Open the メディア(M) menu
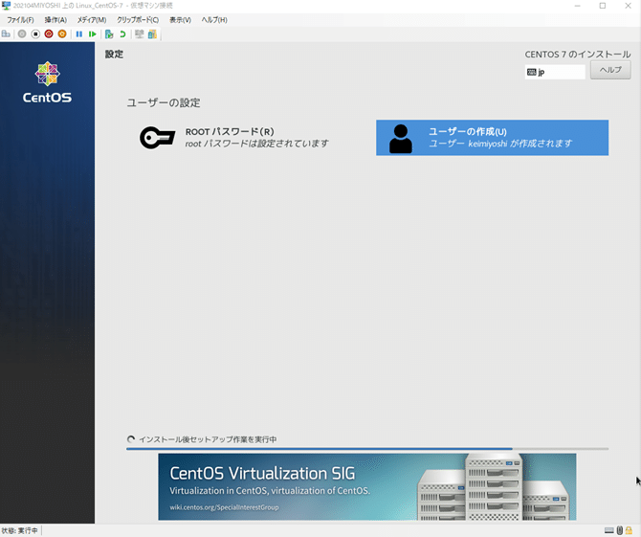The width and height of the screenshot is (641, 537). 92,20
